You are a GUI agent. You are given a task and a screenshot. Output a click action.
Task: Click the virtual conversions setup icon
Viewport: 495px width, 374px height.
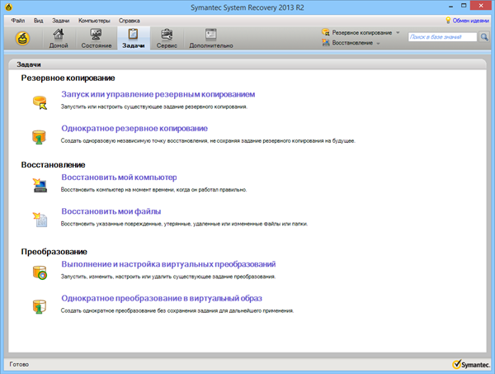point(40,270)
